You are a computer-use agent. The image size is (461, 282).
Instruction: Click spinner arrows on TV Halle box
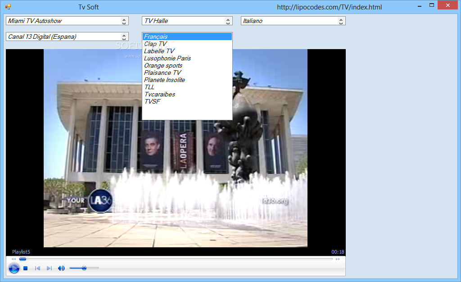pyautogui.click(x=228, y=21)
